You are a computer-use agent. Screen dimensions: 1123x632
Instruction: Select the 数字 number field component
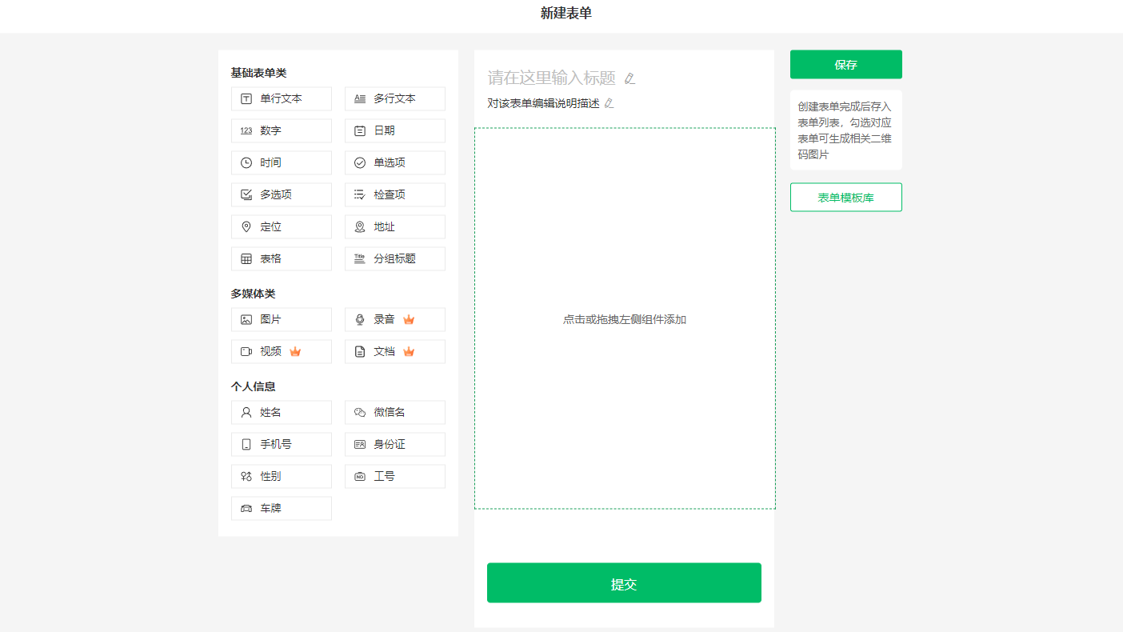click(281, 130)
